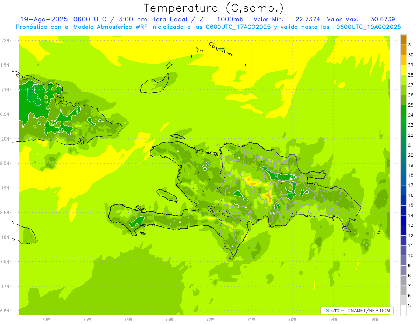Select initialization time "0600UTC_17AGO2025"
Image resolution: width=420 pixels, height=324 pixels.
238,27
